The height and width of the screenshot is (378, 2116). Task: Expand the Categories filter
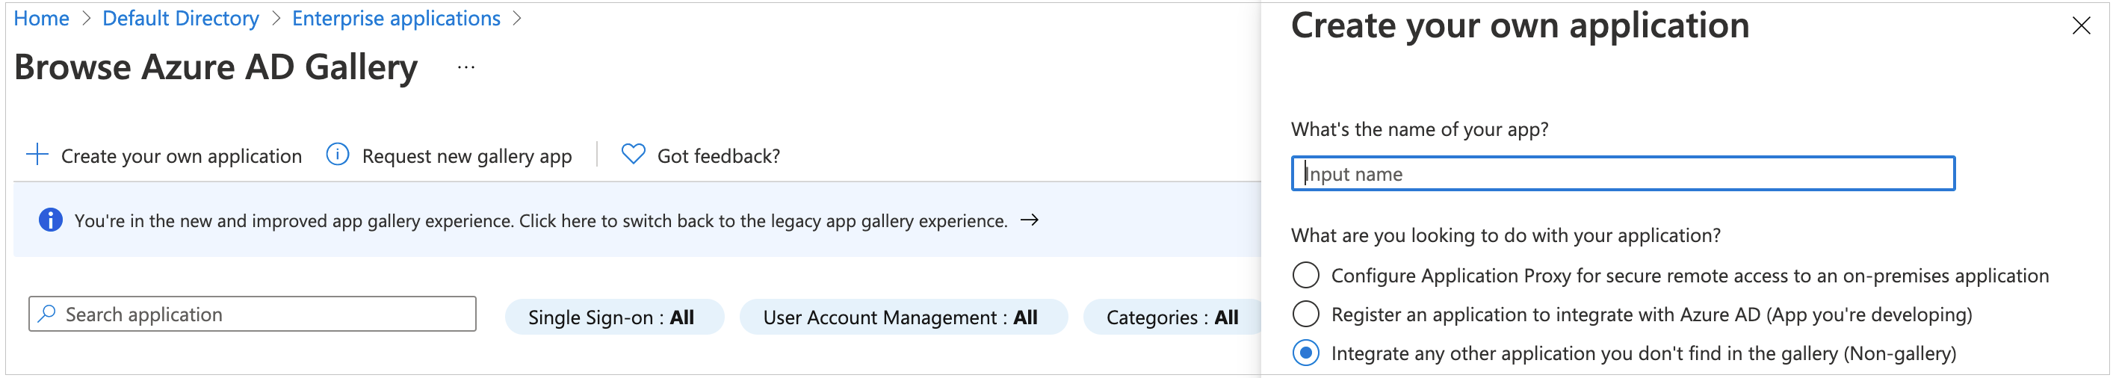coord(1172,317)
